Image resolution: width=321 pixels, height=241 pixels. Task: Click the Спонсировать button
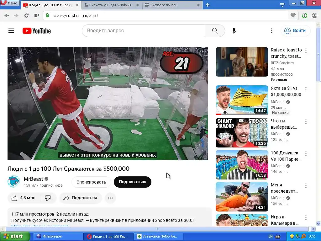[91, 182]
